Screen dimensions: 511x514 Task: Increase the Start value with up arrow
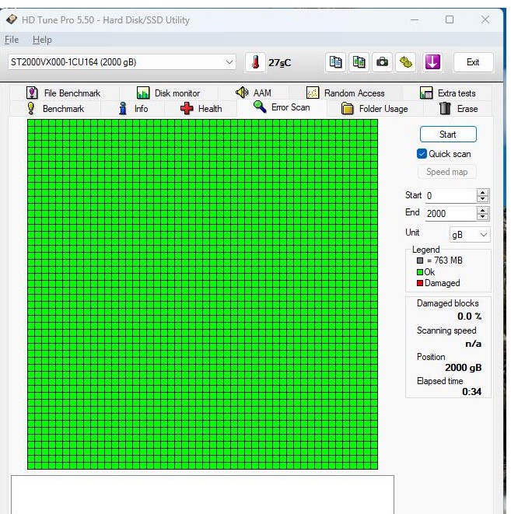pos(483,192)
